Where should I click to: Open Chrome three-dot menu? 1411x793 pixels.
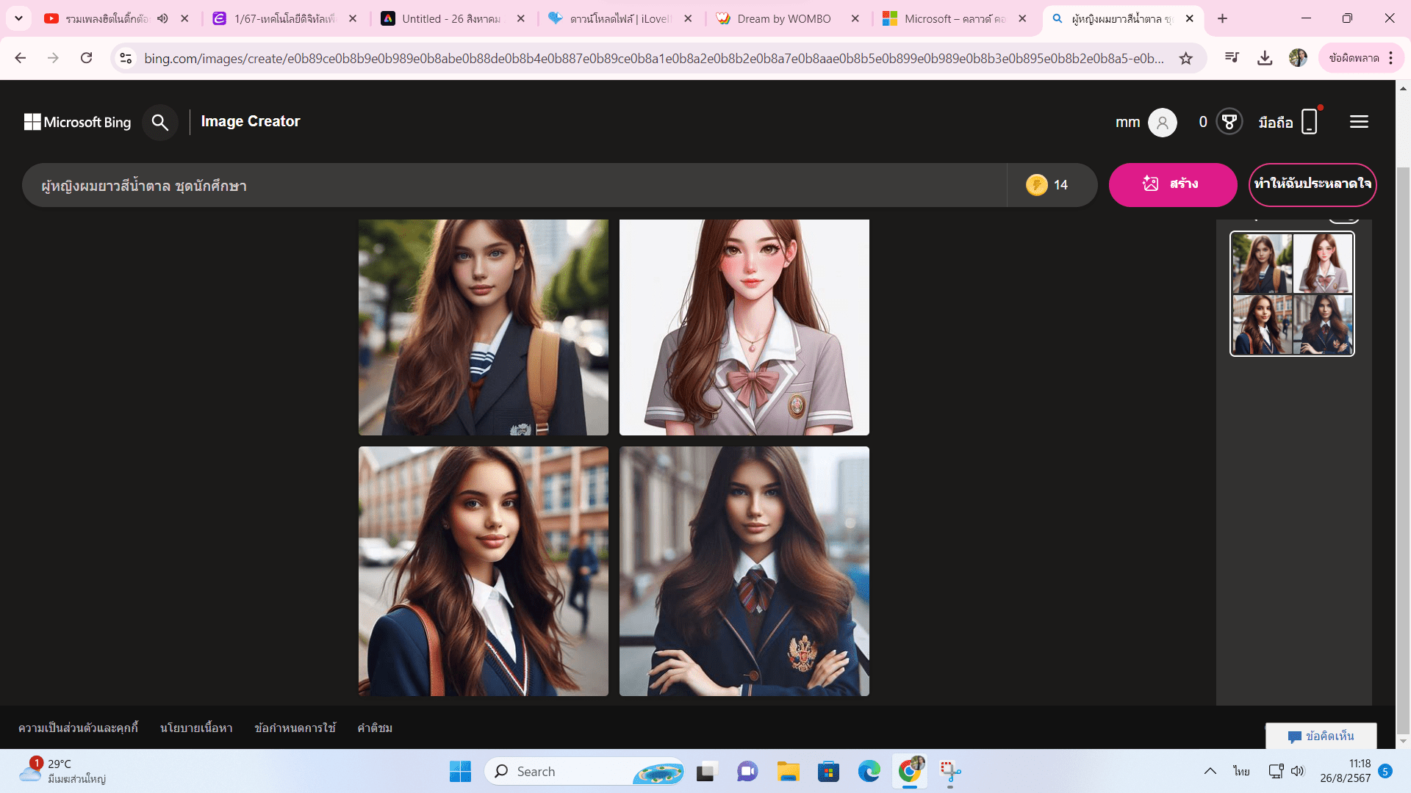click(1391, 58)
